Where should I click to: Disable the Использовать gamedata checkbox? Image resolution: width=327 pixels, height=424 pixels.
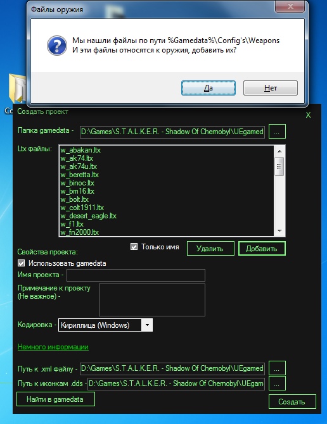tap(21, 263)
